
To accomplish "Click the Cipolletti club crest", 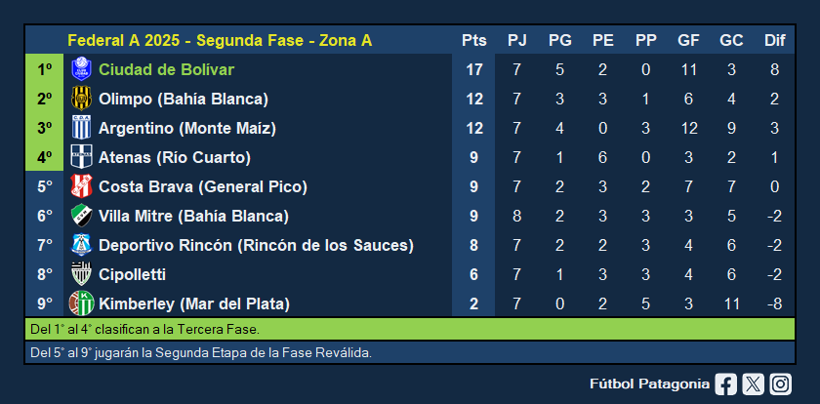I will click(81, 274).
